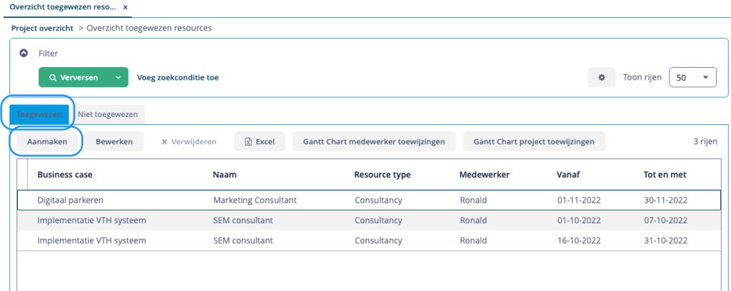Open Gantt Chart project toewijzingen
This screenshot has height=291, width=731.
coord(534,141)
